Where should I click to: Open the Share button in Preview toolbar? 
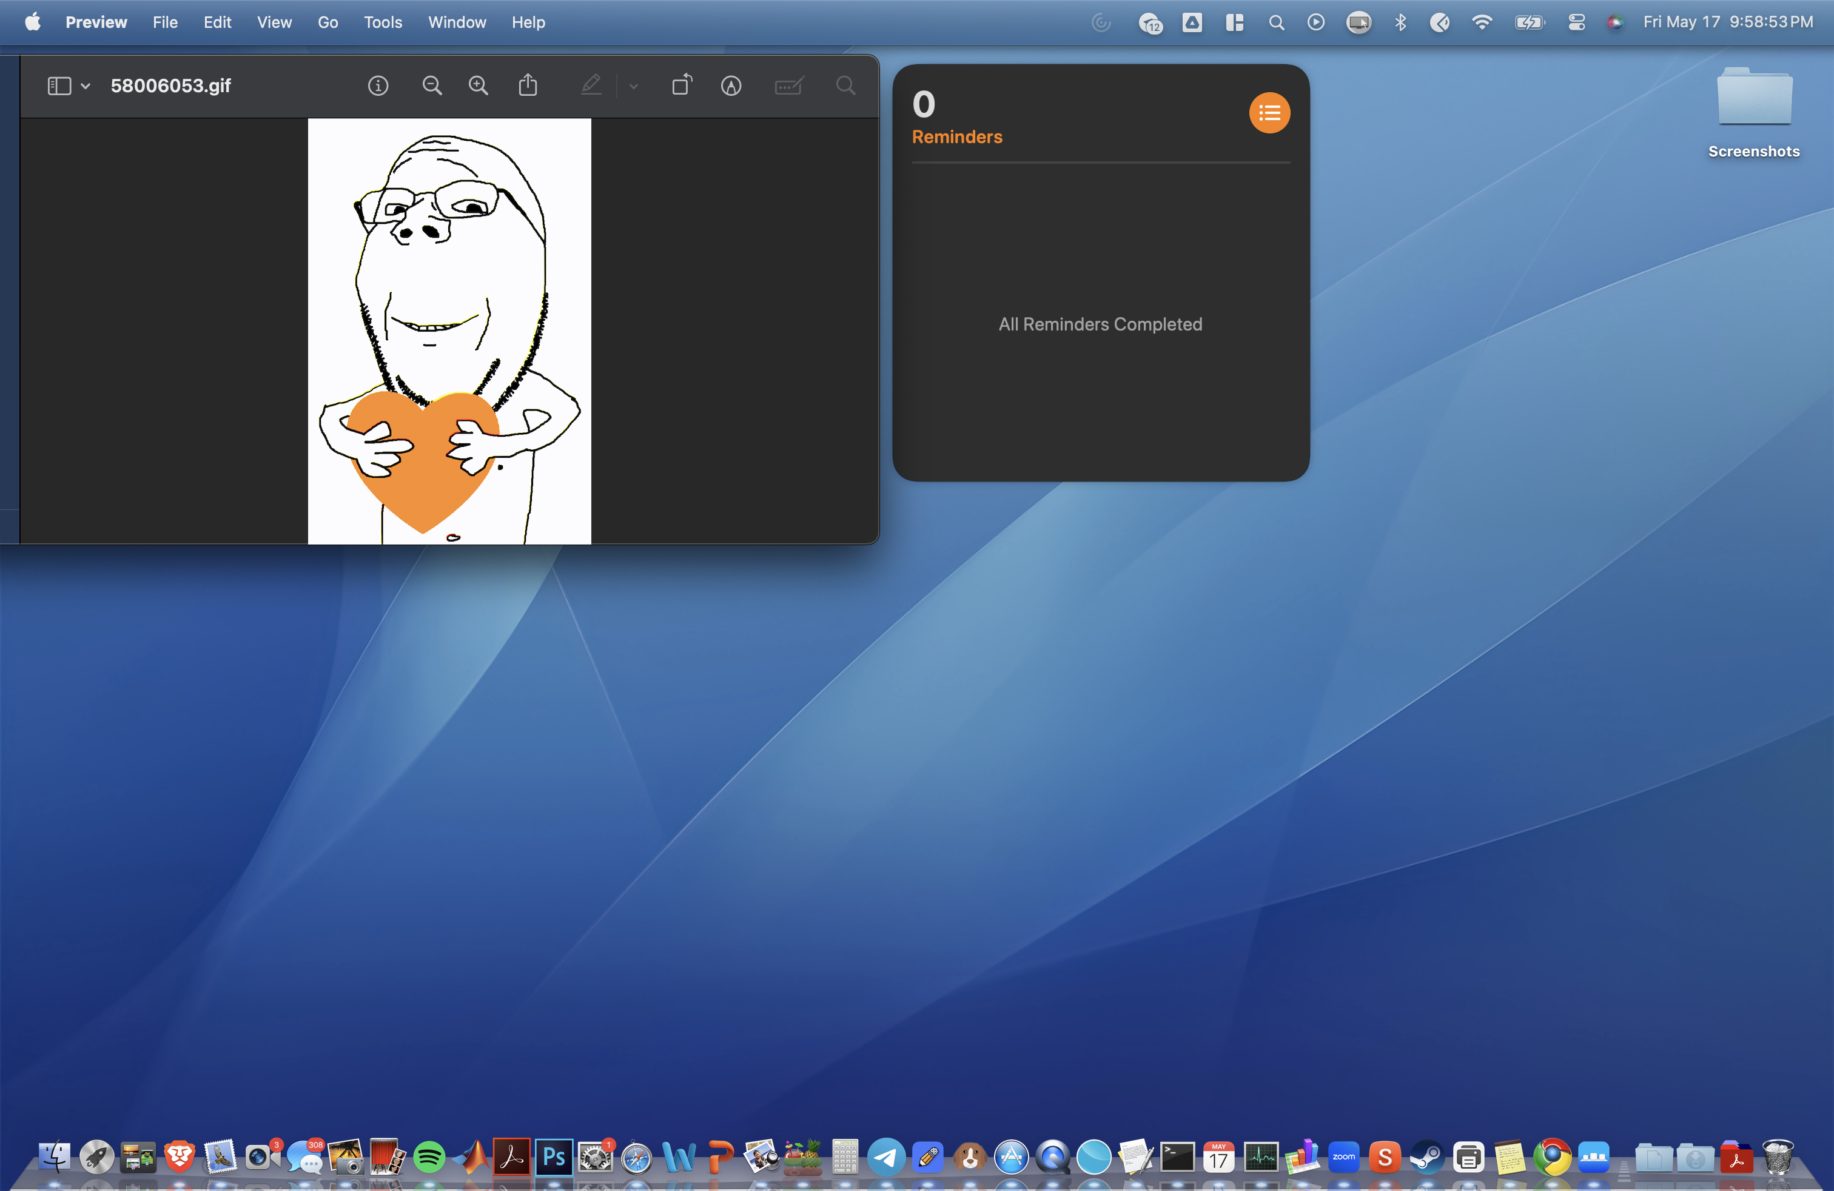[528, 86]
